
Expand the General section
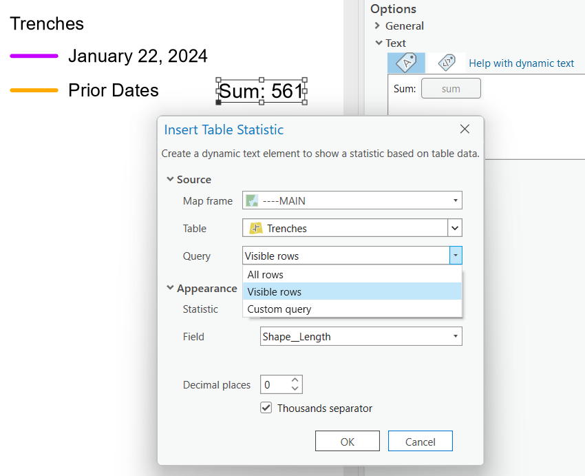[376, 25]
